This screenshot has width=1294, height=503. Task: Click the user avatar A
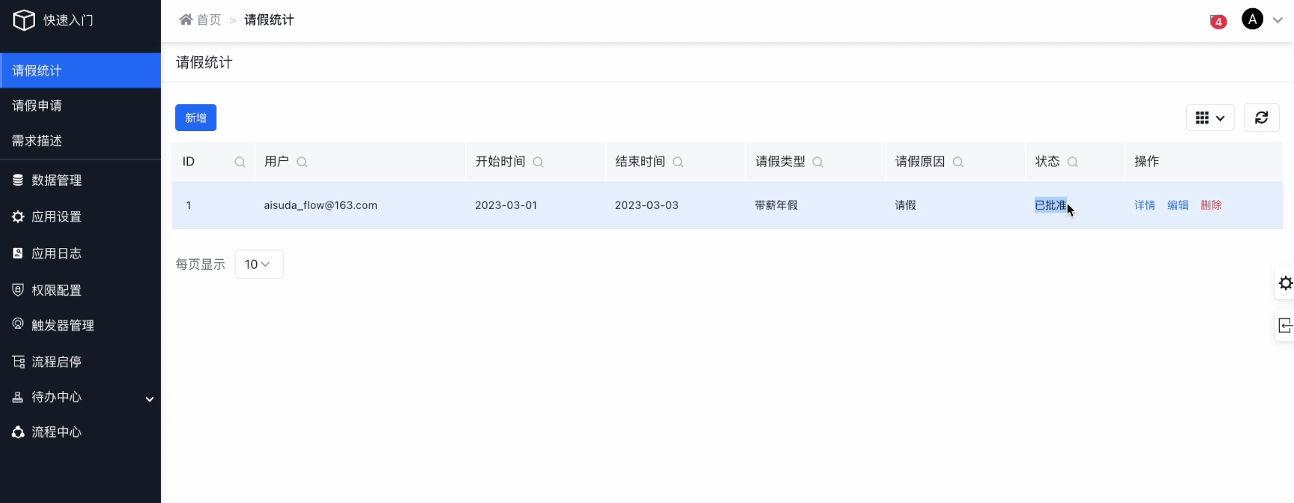[1252, 19]
